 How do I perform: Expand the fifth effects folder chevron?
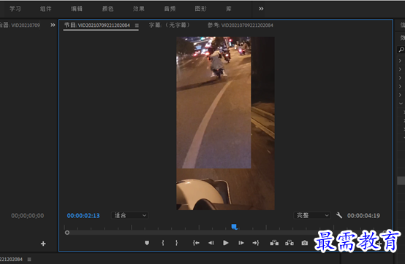400,95
